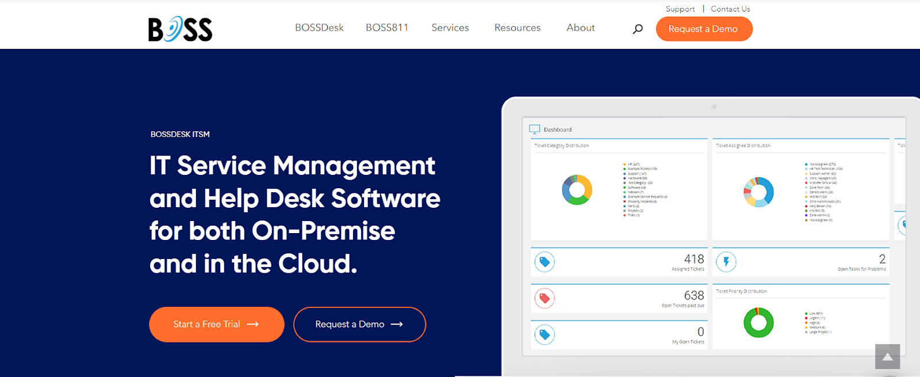
Task: Click the outlined Request a Demo button
Action: (359, 325)
